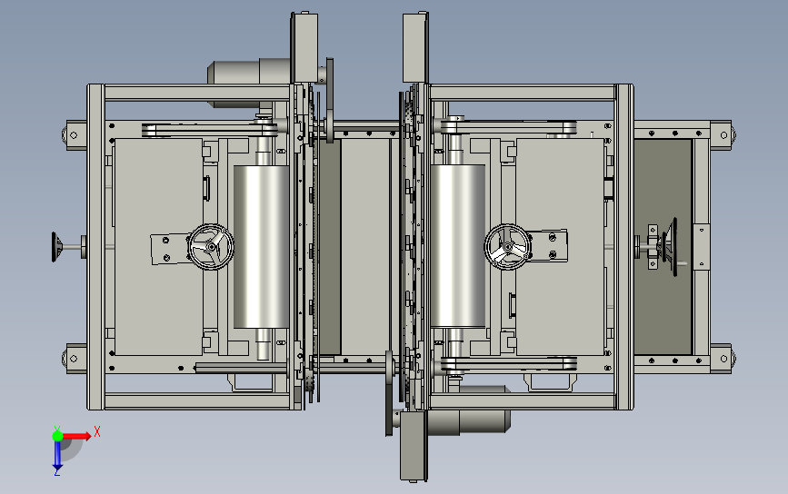This screenshot has height=494, width=788.
Task: Select the left shiny roller cylinder
Action: 262,246
